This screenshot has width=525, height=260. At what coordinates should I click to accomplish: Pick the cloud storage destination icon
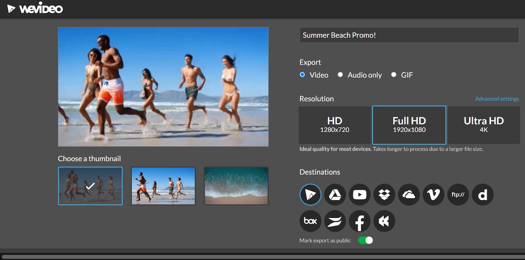(409, 195)
